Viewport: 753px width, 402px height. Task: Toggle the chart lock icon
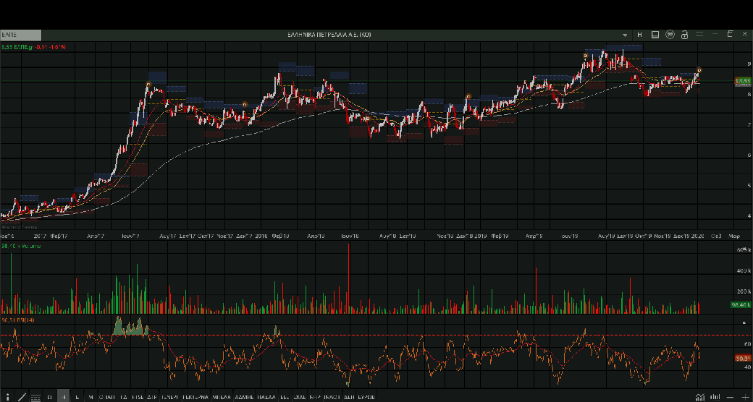click(x=684, y=34)
